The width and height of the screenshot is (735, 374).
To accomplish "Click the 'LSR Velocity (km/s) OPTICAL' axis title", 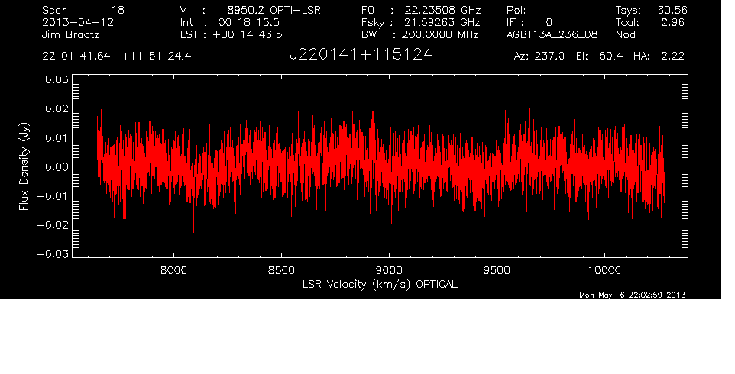I will click(x=380, y=284).
